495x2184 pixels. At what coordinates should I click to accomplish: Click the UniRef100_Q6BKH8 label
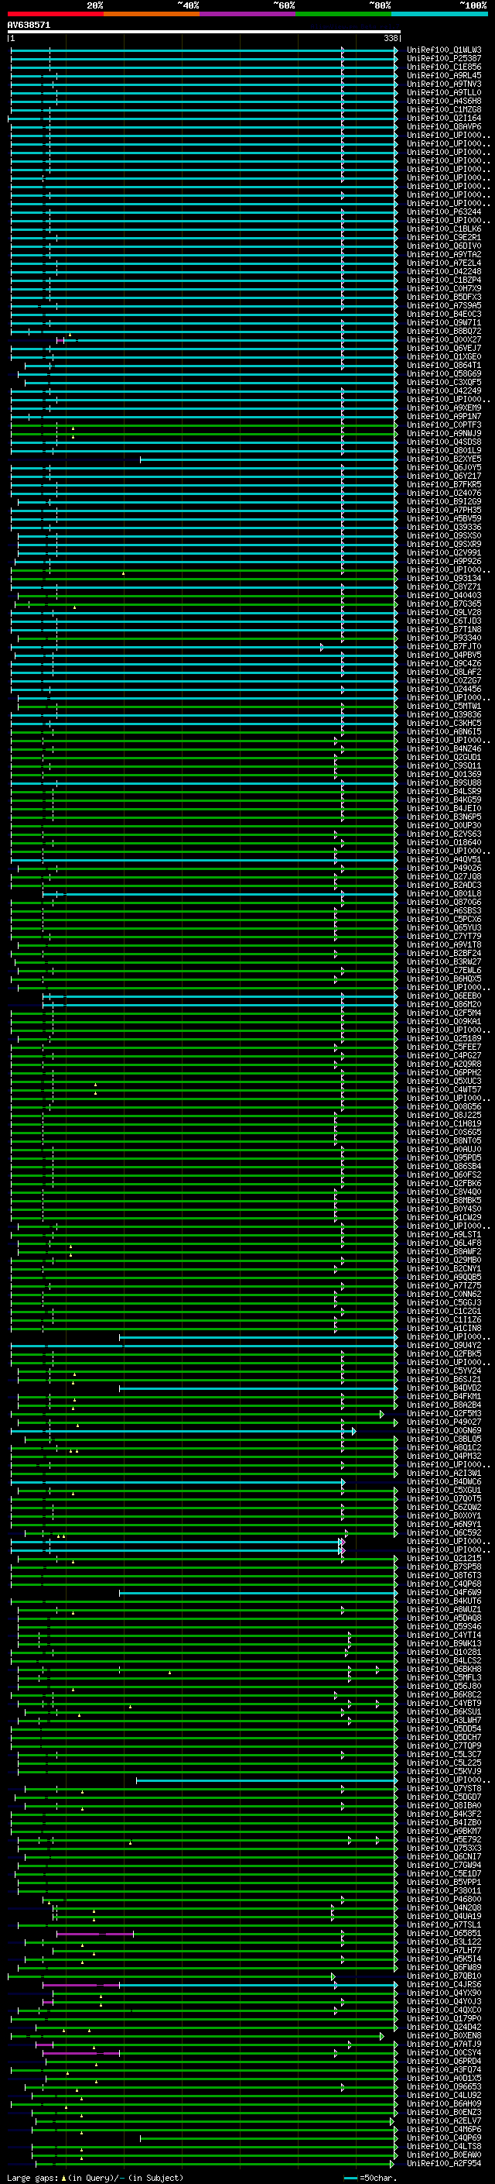[x=444, y=1669]
